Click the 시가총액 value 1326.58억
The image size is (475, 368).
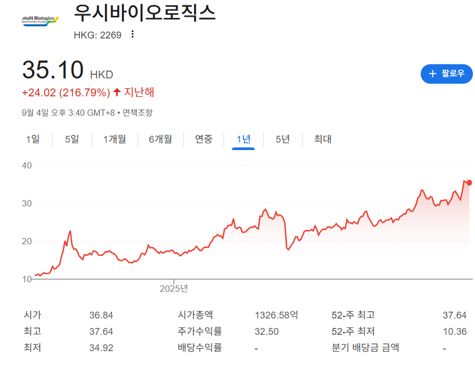(x=276, y=315)
